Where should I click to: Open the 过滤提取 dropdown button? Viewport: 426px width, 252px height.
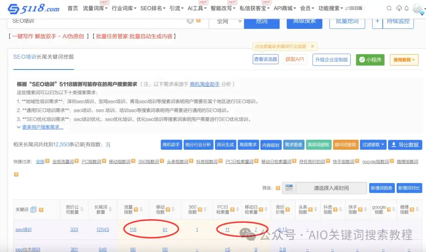373,145
